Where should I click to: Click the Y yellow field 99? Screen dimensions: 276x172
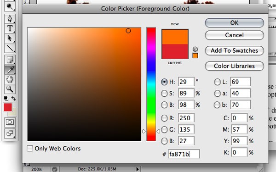tap(239, 141)
